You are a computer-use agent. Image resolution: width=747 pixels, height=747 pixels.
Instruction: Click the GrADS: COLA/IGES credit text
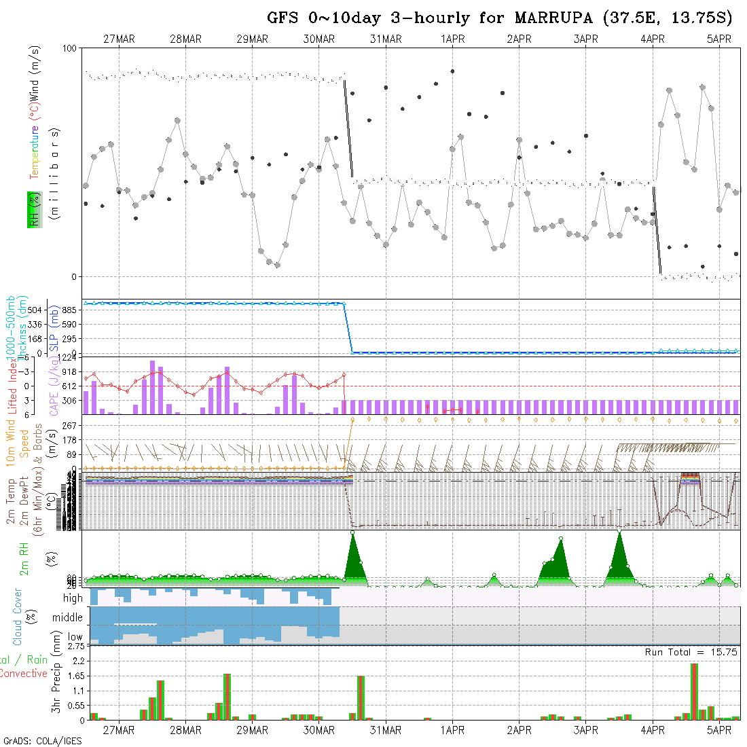pos(42,741)
